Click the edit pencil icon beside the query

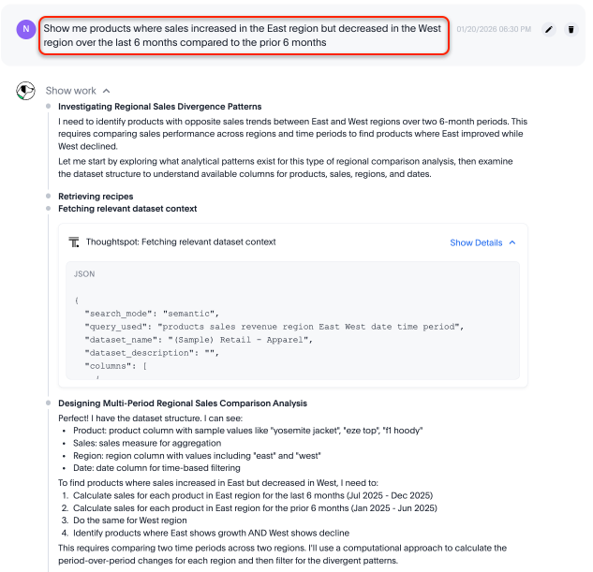click(x=549, y=30)
